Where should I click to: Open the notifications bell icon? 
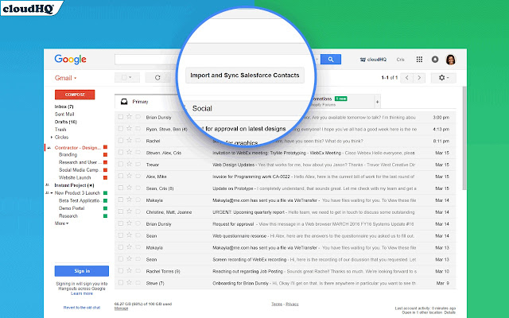(x=435, y=60)
